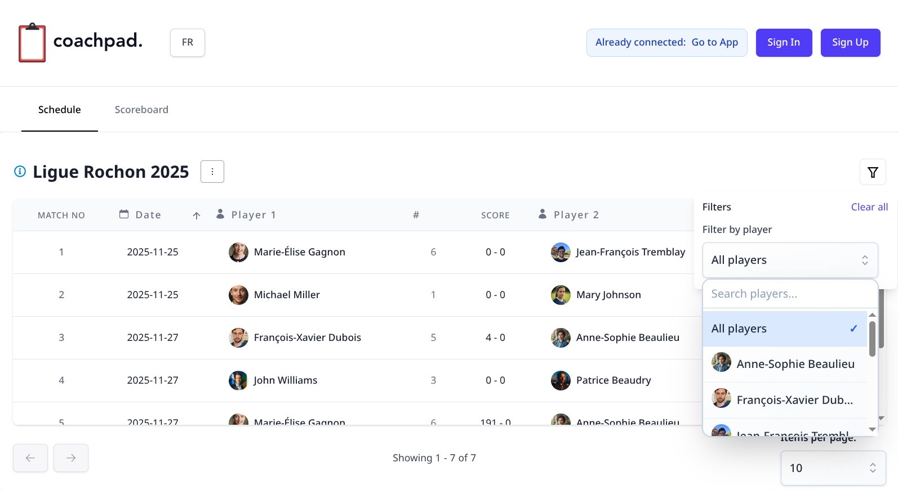Open the Filters funnel icon
The height and width of the screenshot is (490, 898).
coord(872,172)
